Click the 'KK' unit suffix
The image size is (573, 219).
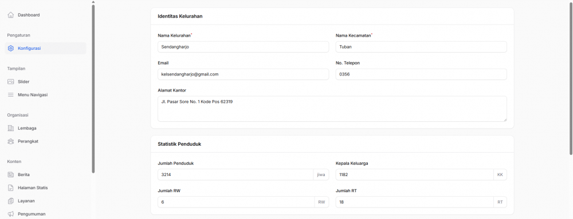[x=500, y=174]
